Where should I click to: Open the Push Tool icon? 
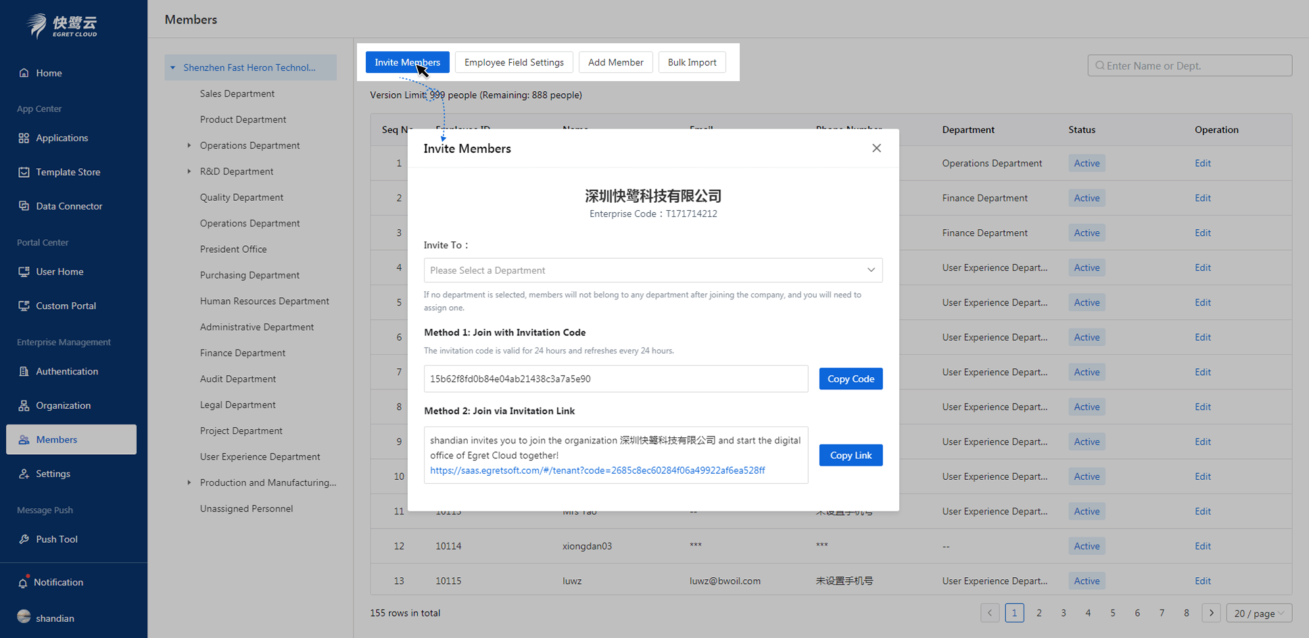(x=24, y=539)
